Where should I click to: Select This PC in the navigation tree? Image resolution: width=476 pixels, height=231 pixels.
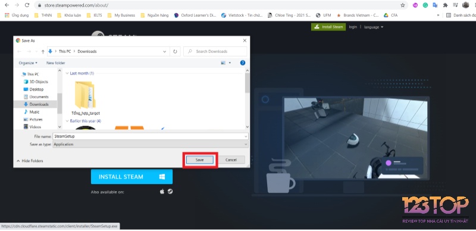33,74
